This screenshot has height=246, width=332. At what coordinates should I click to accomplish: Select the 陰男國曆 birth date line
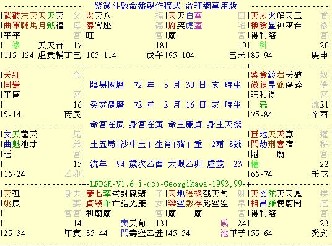(165, 85)
